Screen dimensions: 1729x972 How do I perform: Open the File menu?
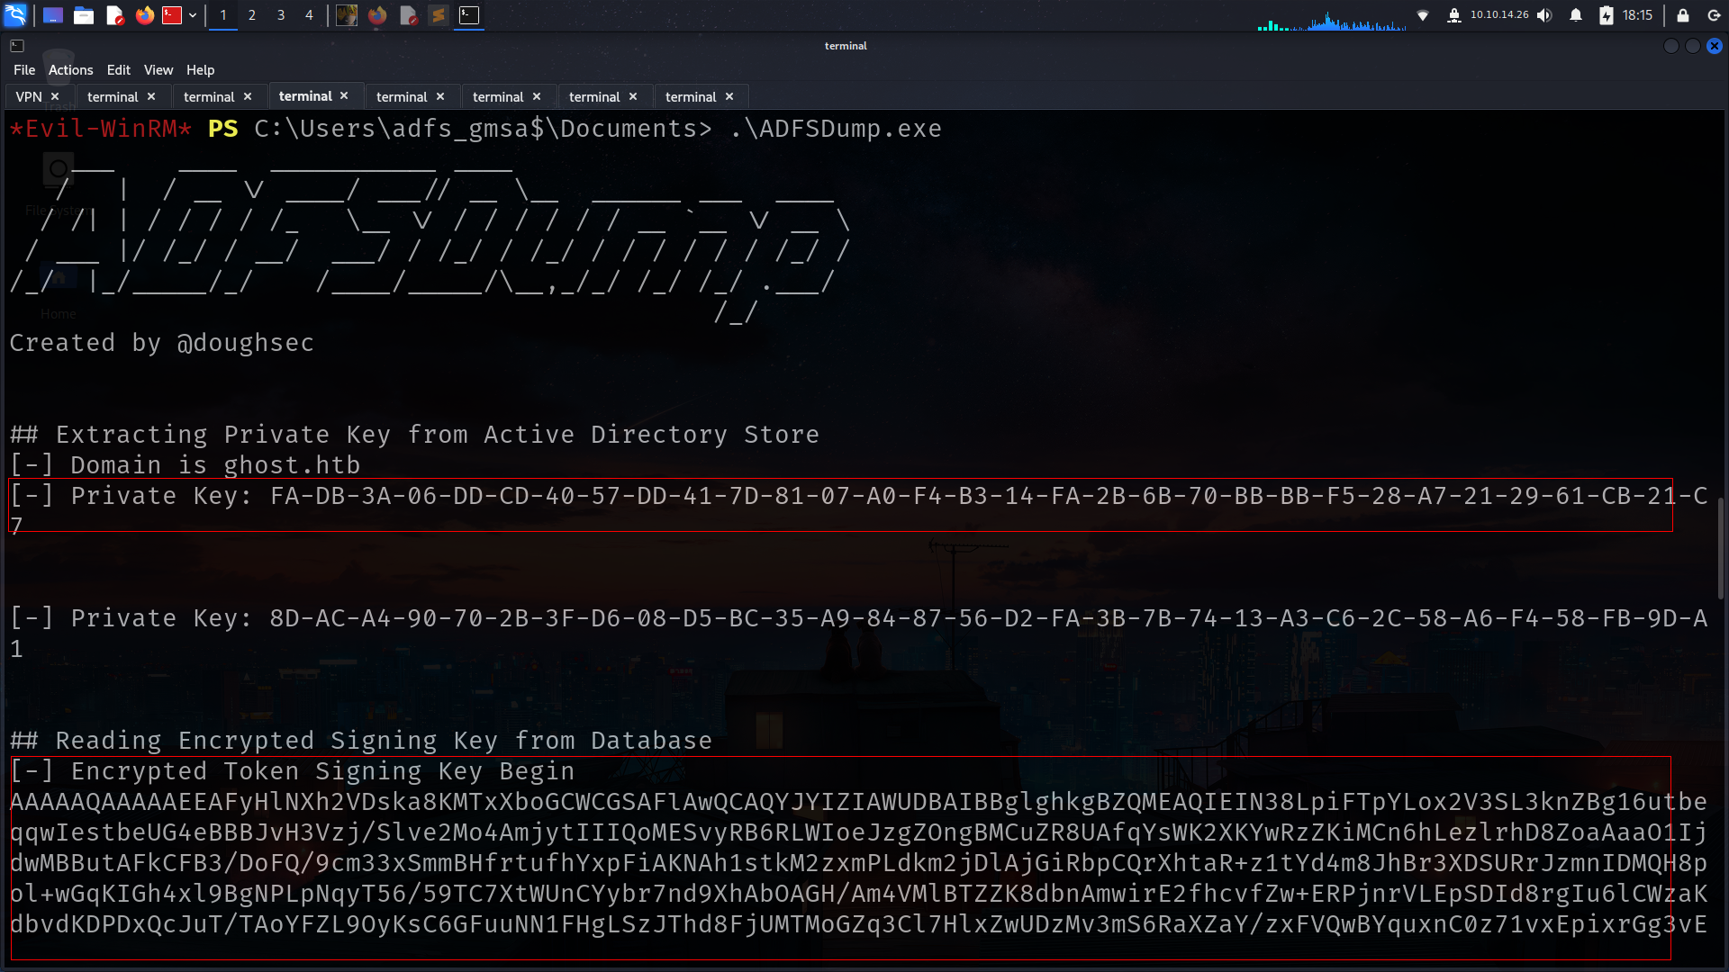point(24,70)
